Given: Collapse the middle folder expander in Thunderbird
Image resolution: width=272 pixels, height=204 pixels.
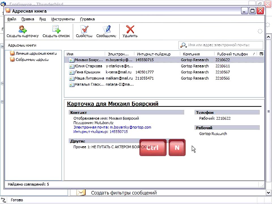Looking at the screenshot, I should pyautogui.click(x=2, y=83).
